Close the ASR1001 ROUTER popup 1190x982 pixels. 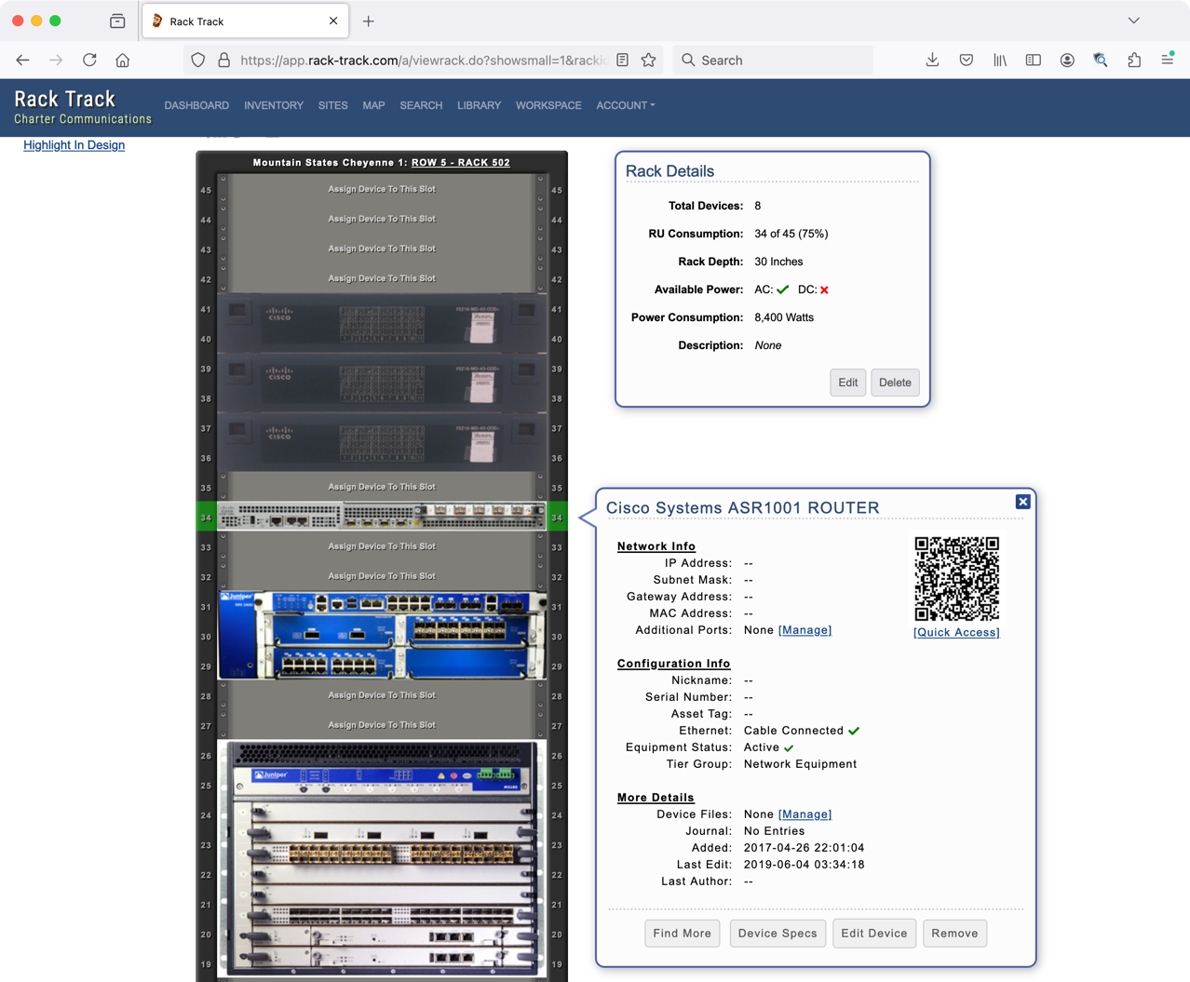[1022, 502]
